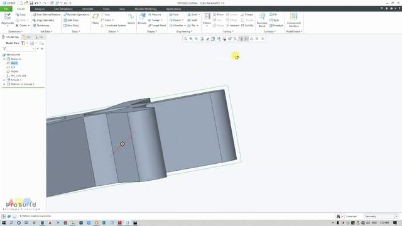The image size is (402, 226).
Task: Open the Geometry selection filter dropdown
Action: pyautogui.click(x=396, y=216)
